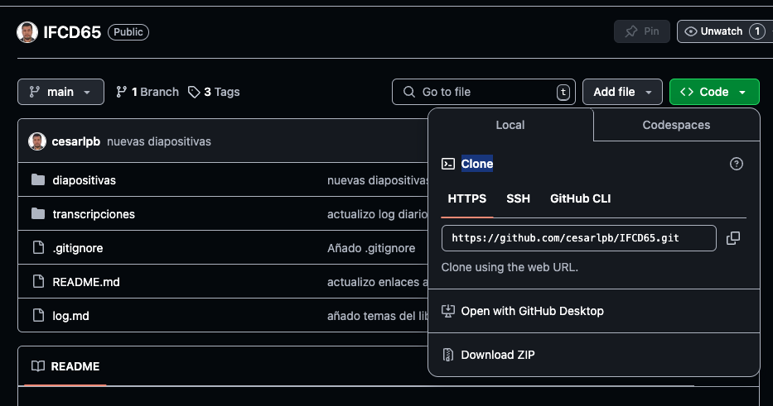Select the SSH clone tab
The image size is (773, 406).
[518, 198]
